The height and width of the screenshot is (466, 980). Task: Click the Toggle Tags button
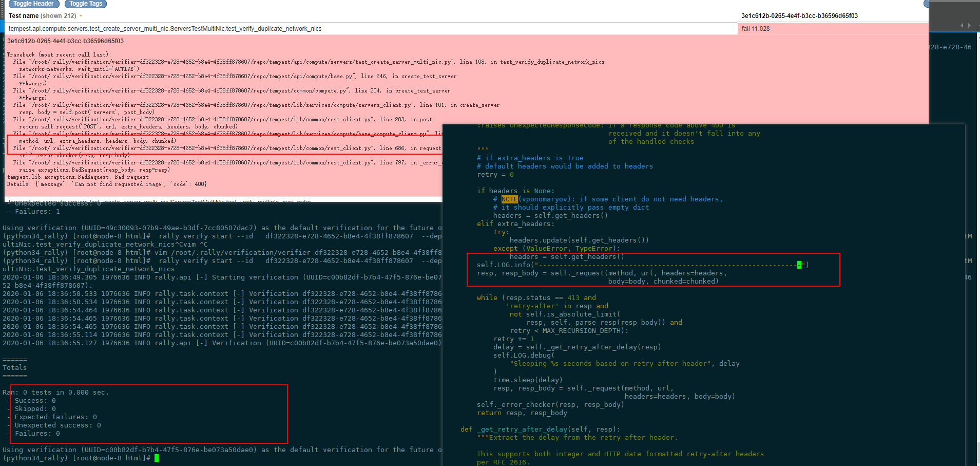click(86, 4)
